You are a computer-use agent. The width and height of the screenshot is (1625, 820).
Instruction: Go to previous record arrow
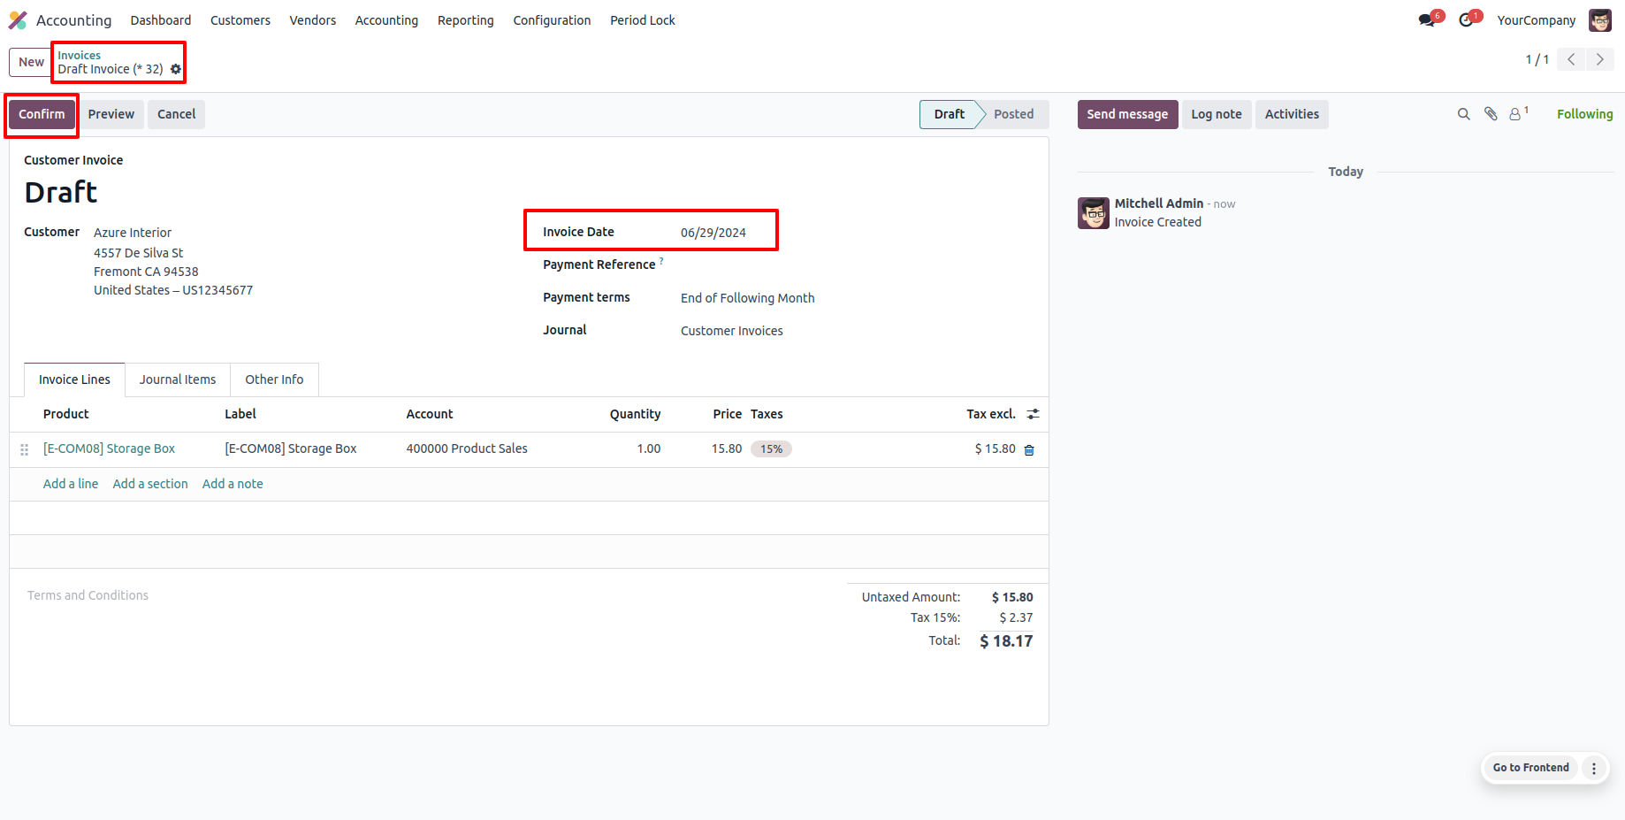(x=1571, y=59)
